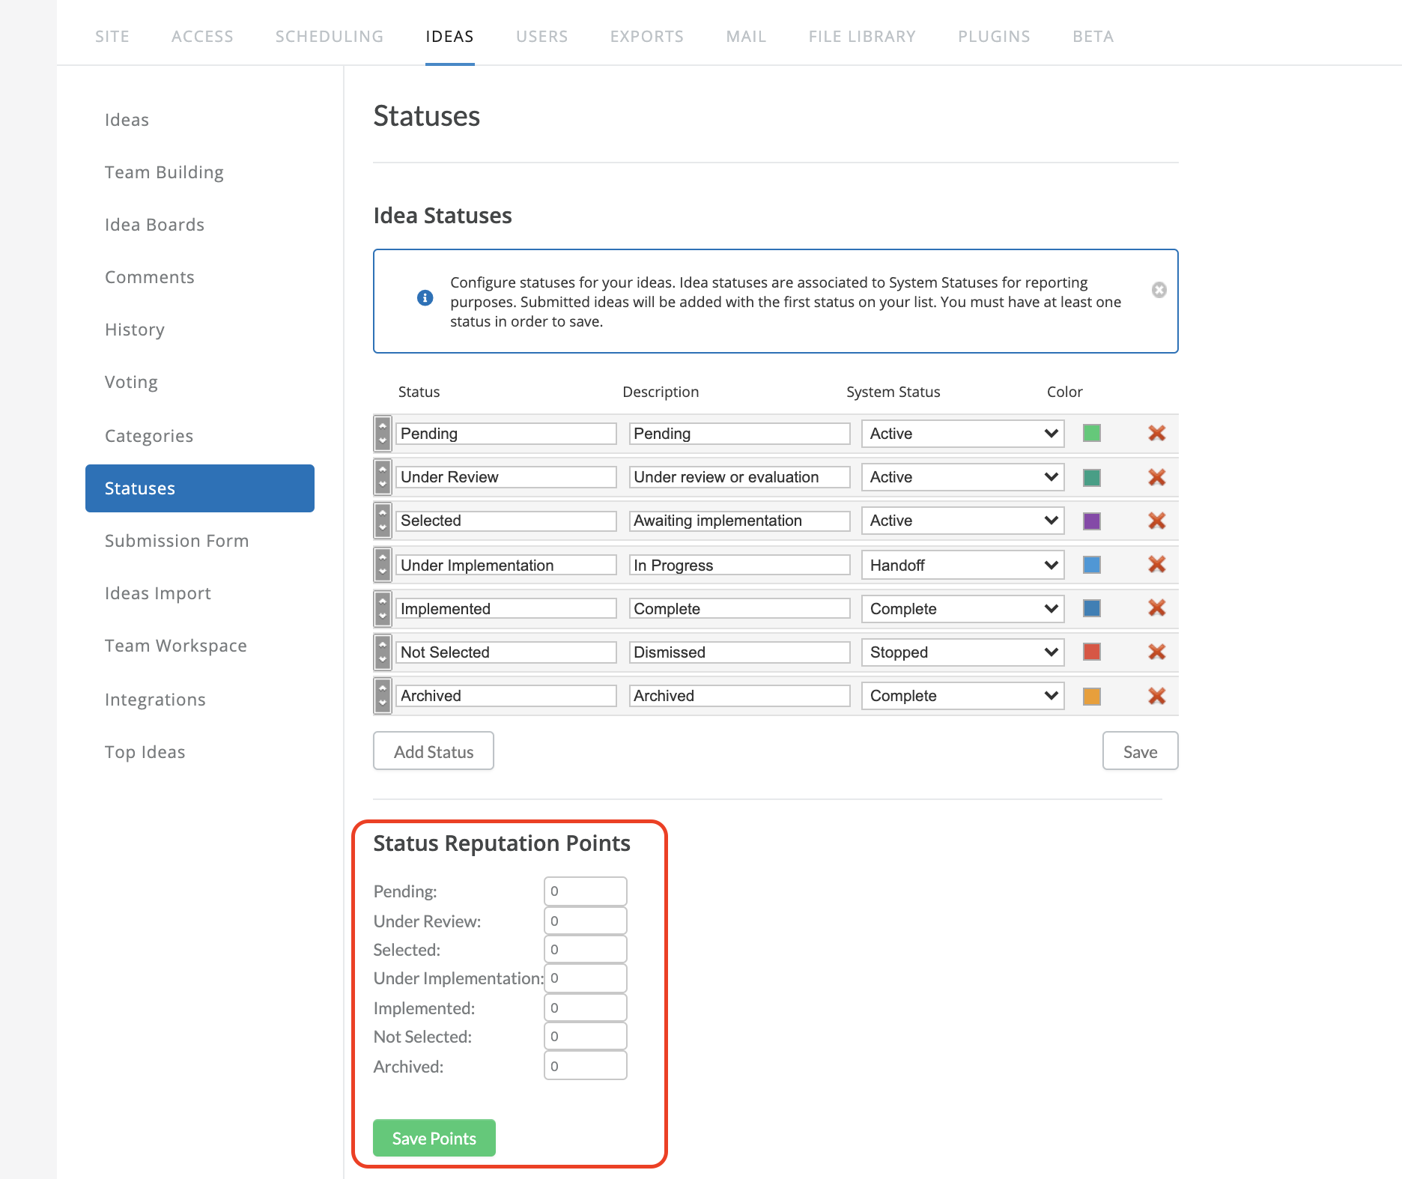
Task: Open System Status dropdown for Pending
Action: click(x=962, y=434)
